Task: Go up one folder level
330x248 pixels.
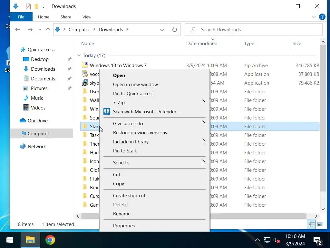Action: tap(48, 30)
